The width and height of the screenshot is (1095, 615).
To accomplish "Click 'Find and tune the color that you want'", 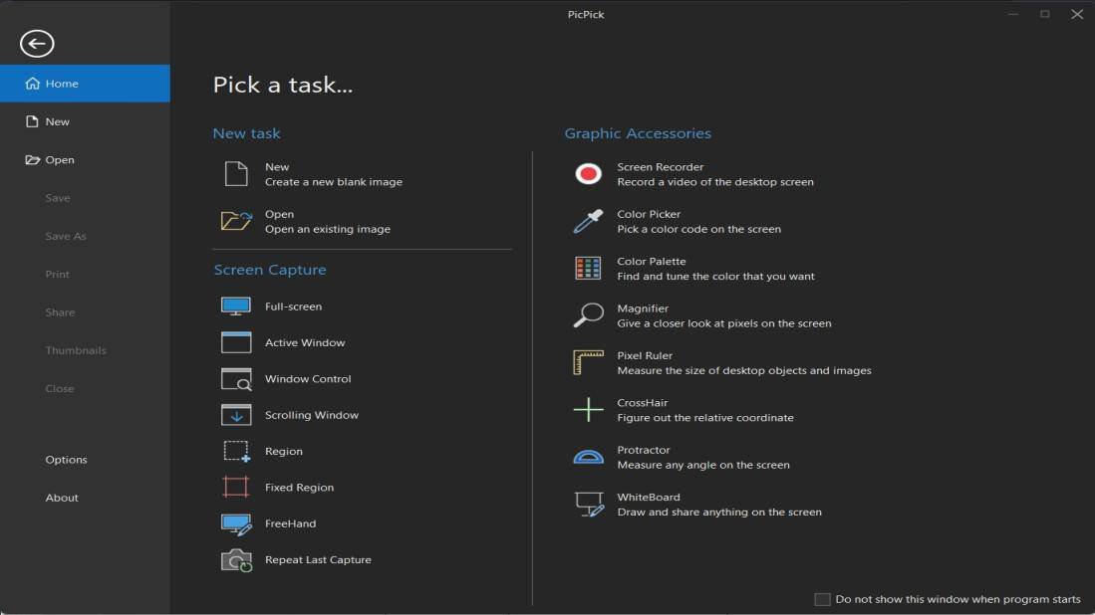I will tap(715, 276).
